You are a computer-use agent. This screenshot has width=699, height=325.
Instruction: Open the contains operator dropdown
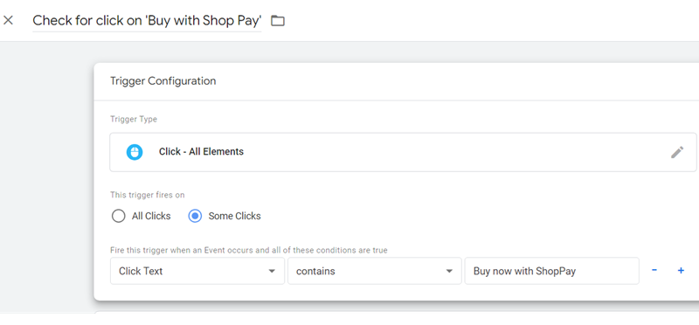click(375, 271)
